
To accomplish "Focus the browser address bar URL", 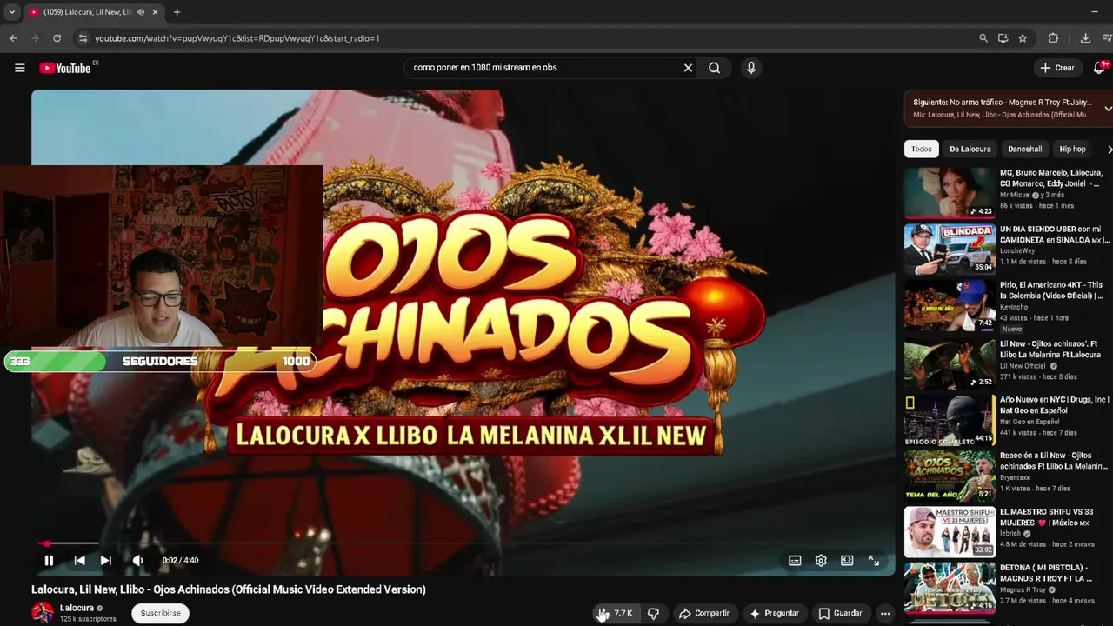I will point(237,38).
